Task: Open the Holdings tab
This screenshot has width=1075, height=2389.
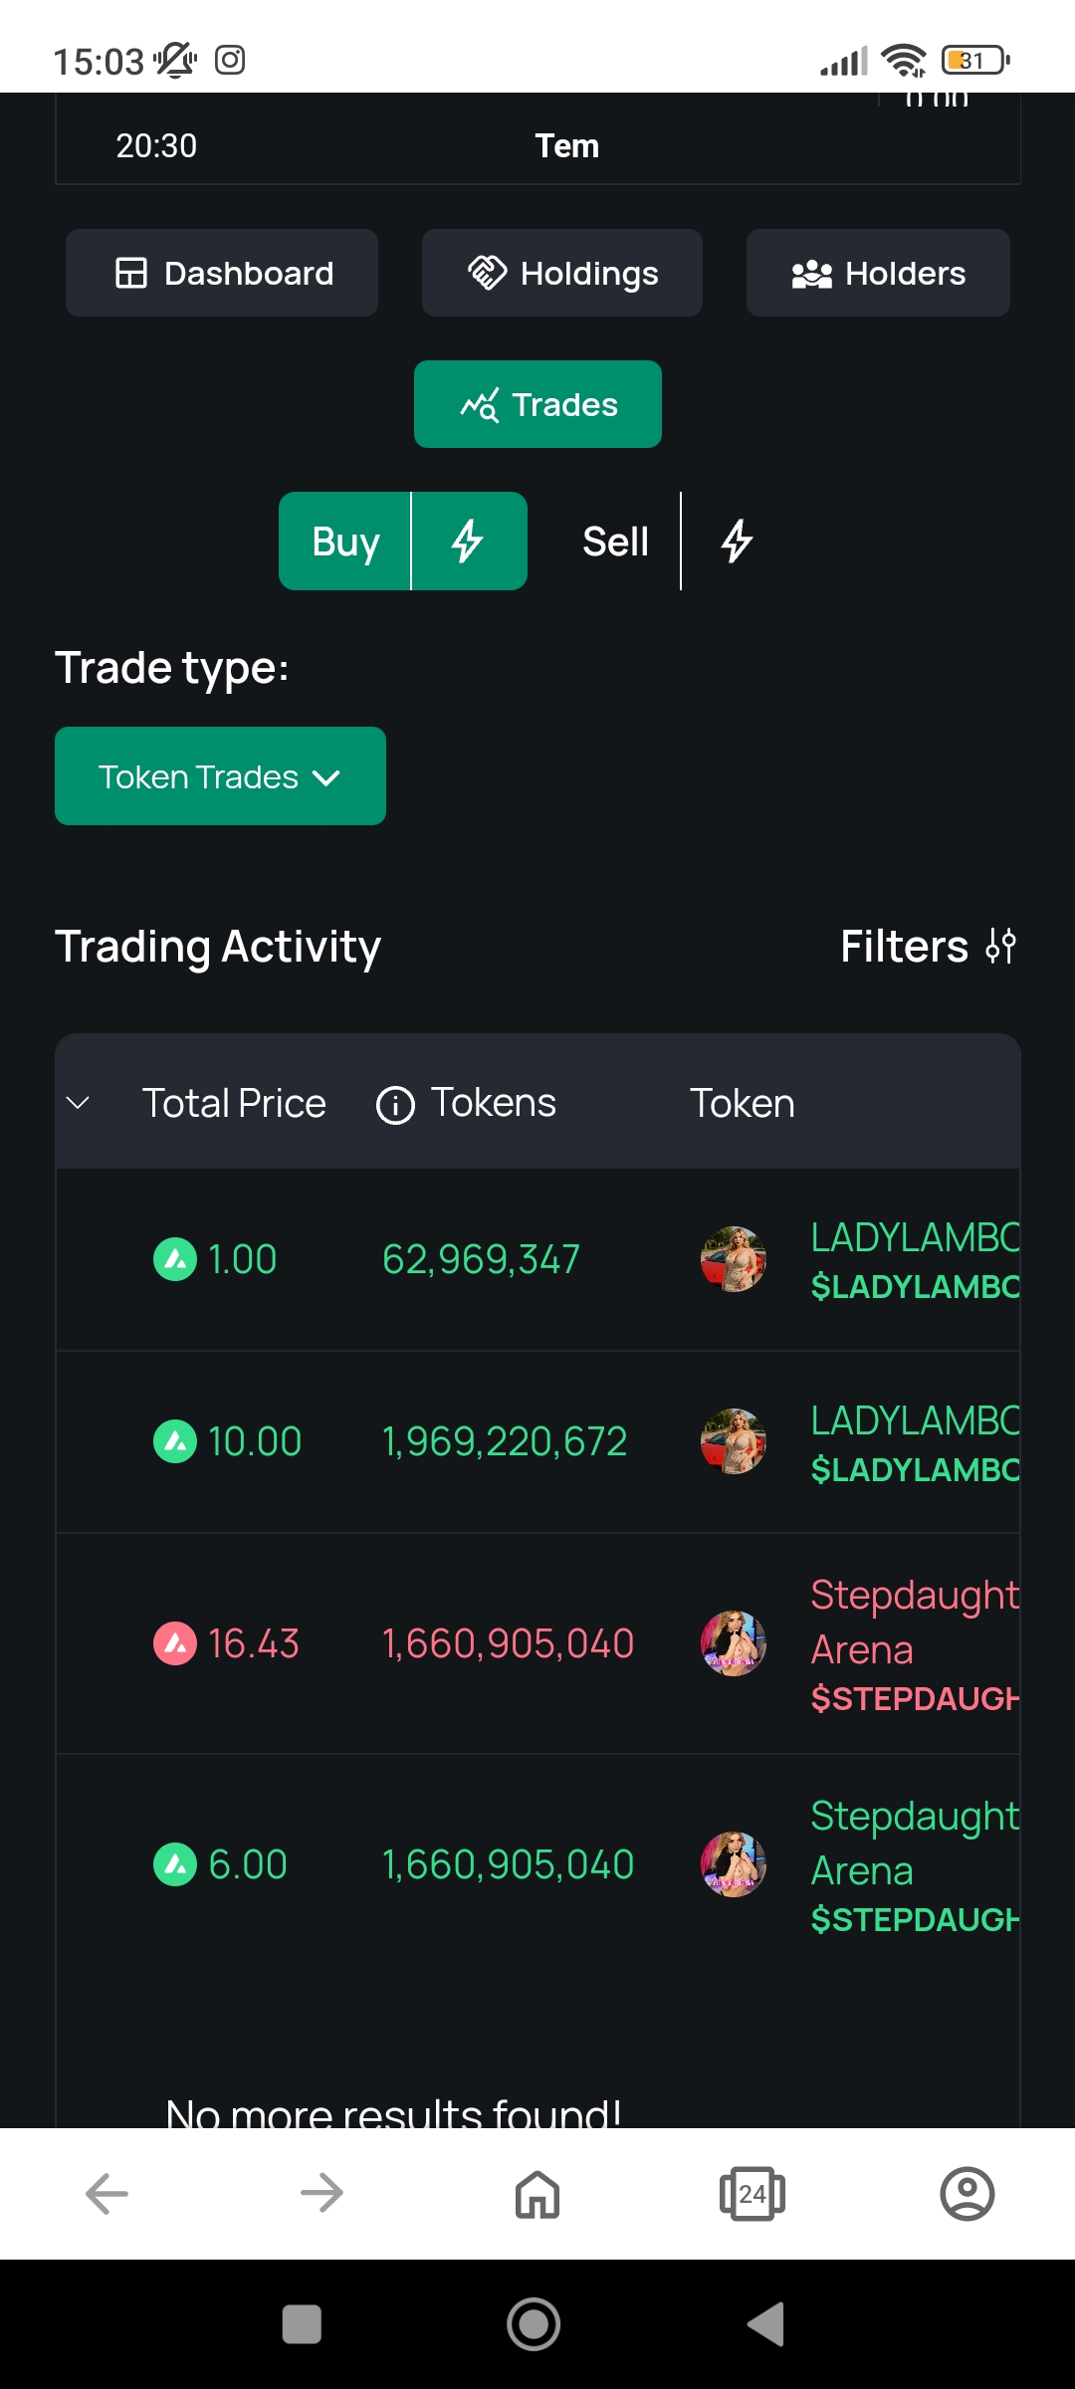Action: point(562,273)
